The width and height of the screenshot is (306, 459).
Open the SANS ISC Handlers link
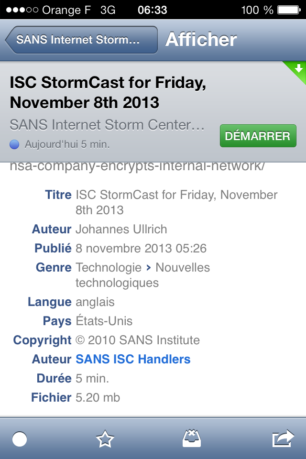[x=133, y=359]
